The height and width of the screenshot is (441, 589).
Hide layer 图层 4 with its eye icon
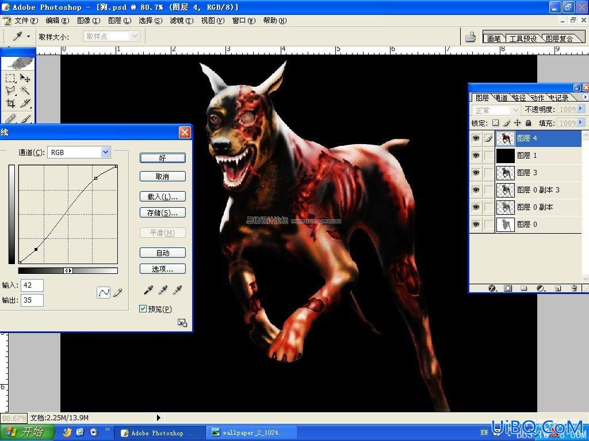(x=476, y=138)
